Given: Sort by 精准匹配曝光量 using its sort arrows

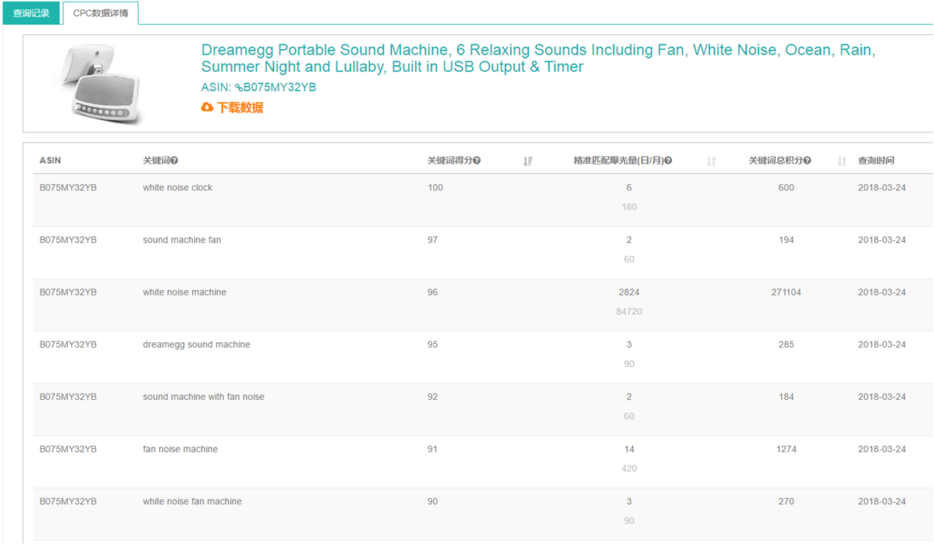Looking at the screenshot, I should coord(711,161).
